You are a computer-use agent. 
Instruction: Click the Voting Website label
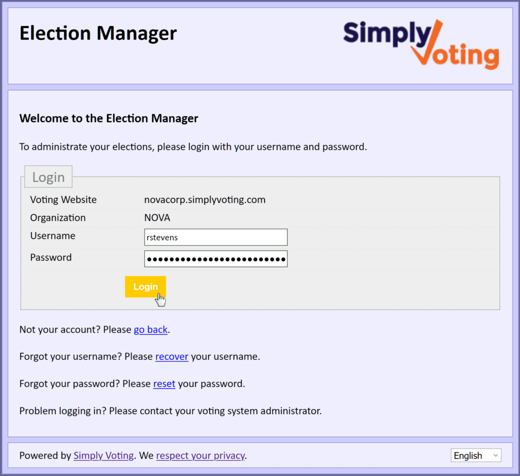(x=63, y=200)
